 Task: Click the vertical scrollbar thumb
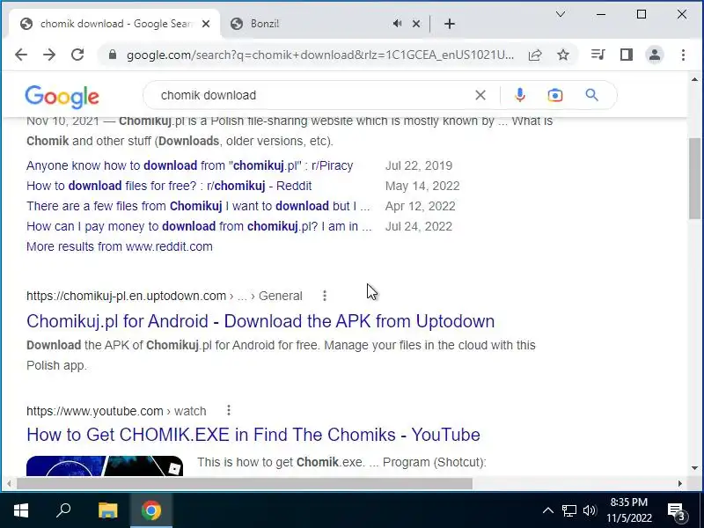click(694, 179)
